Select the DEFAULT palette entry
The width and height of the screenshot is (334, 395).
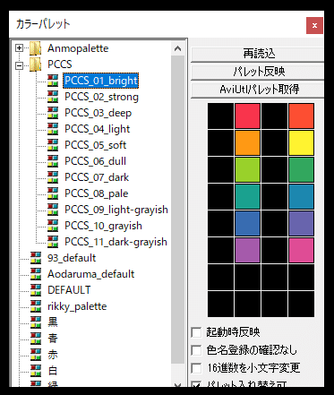click(x=69, y=290)
